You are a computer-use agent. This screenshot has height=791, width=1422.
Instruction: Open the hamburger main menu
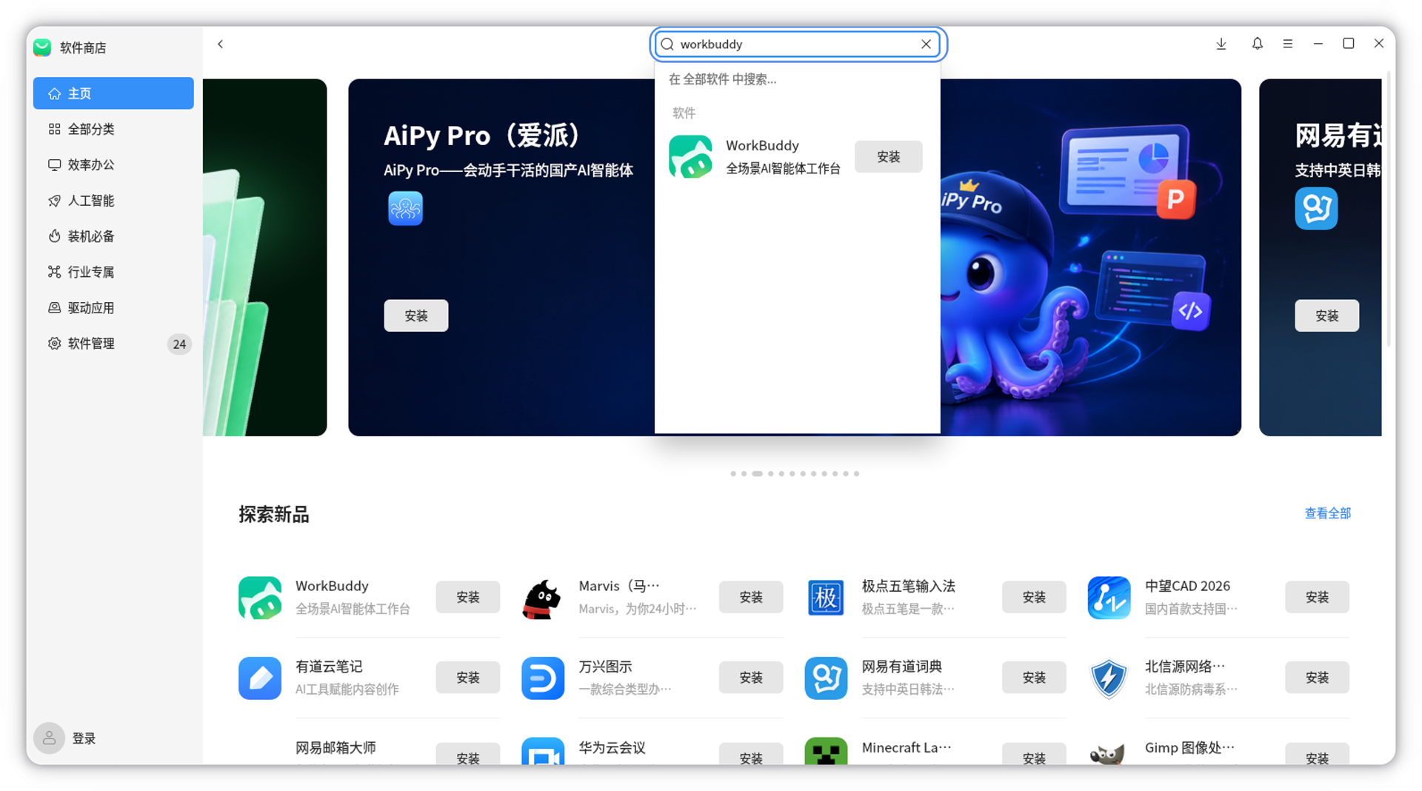tap(1288, 44)
